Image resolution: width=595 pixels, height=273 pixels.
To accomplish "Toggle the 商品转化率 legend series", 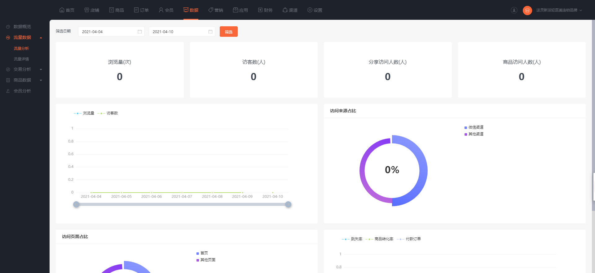I will tap(379, 239).
